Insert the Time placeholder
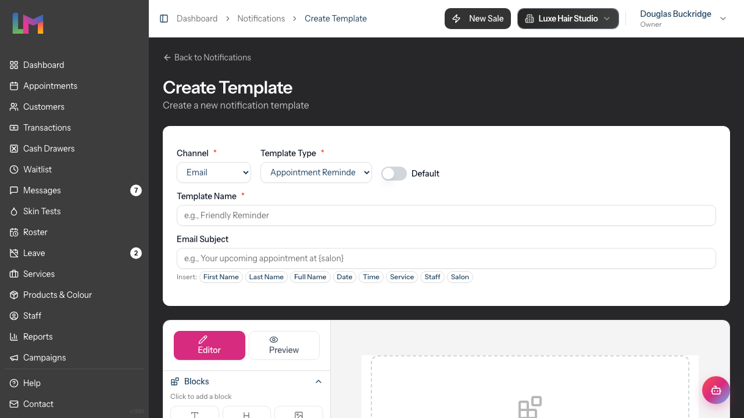744x418 pixels. coord(371,277)
